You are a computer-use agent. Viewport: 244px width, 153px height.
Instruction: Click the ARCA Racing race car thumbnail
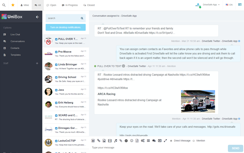[198, 101]
